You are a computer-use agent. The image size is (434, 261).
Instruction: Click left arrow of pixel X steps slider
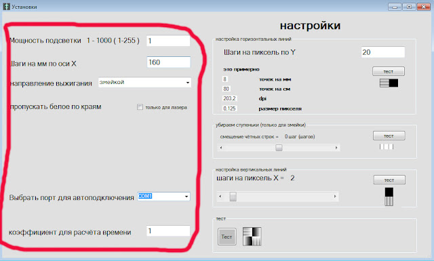click(220, 197)
